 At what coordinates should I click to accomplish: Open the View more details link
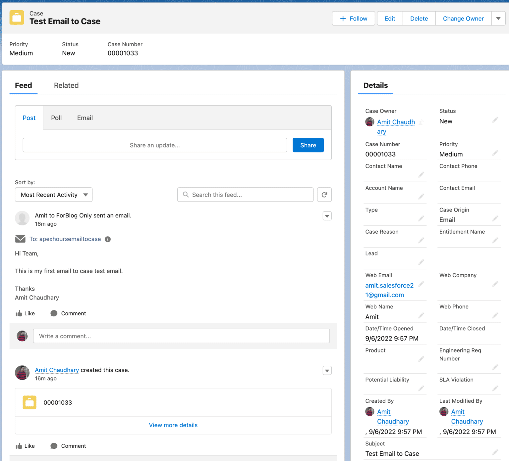tap(173, 425)
